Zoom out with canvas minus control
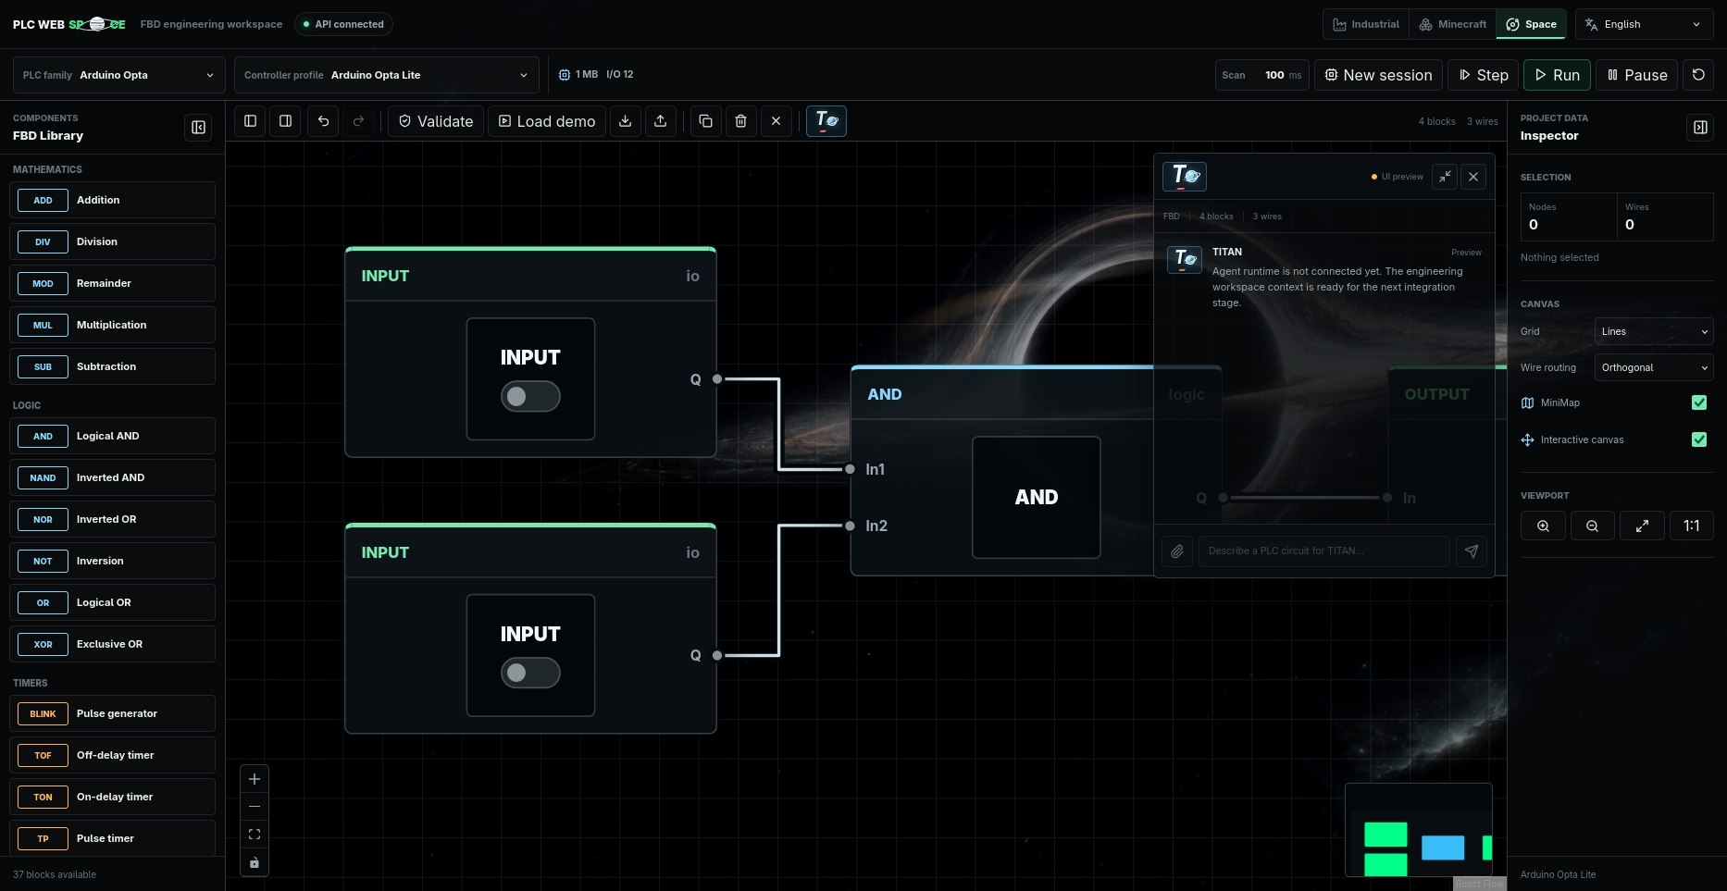Viewport: 1727px width, 891px height. (255, 807)
